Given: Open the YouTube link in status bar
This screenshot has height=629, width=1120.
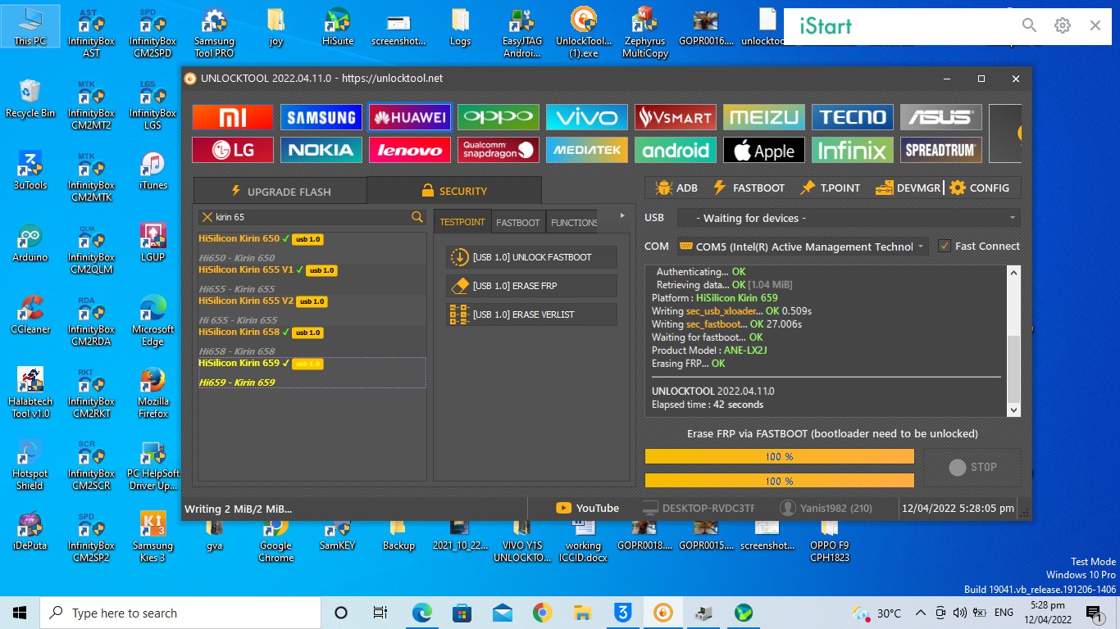Looking at the screenshot, I should point(587,508).
